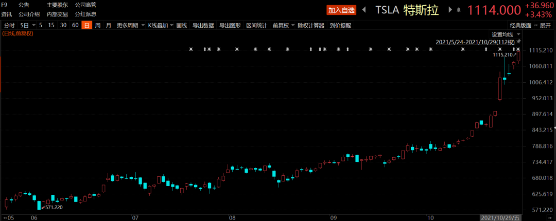This screenshot has height=221, width=556.
Task: Click the 09 month marker on time axis
Action: [x=333, y=217]
